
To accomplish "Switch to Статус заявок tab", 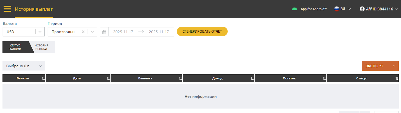I will point(15,47).
